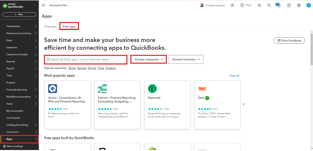Open the View all link
Screen dimensions: 313x151
pyautogui.click(x=234, y=75)
